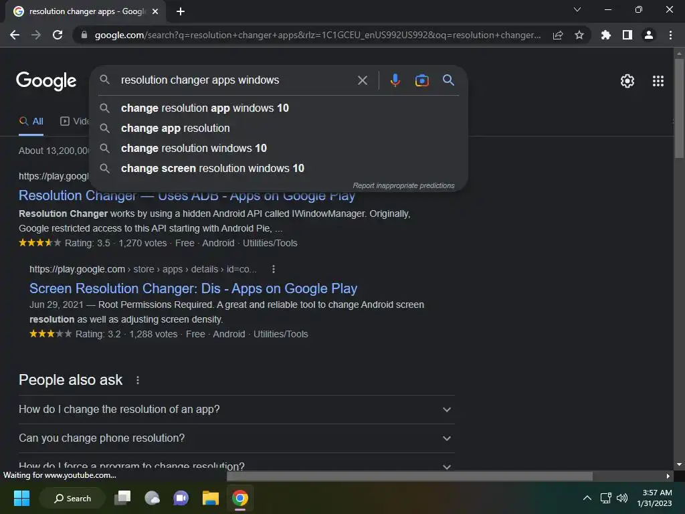
Task: Open Windows Start menu
Action: [x=21, y=498]
